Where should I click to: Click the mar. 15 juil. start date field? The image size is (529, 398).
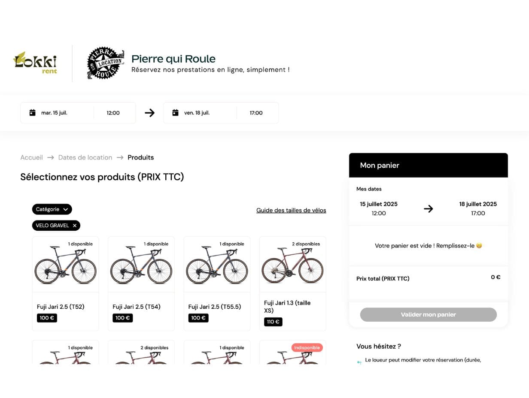pyautogui.click(x=57, y=113)
